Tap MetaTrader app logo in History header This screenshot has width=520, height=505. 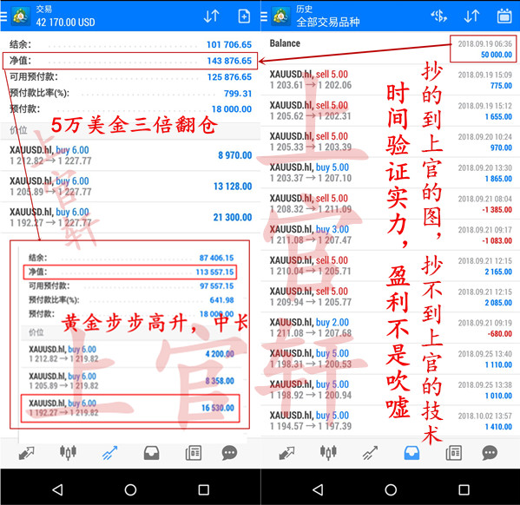point(281,16)
